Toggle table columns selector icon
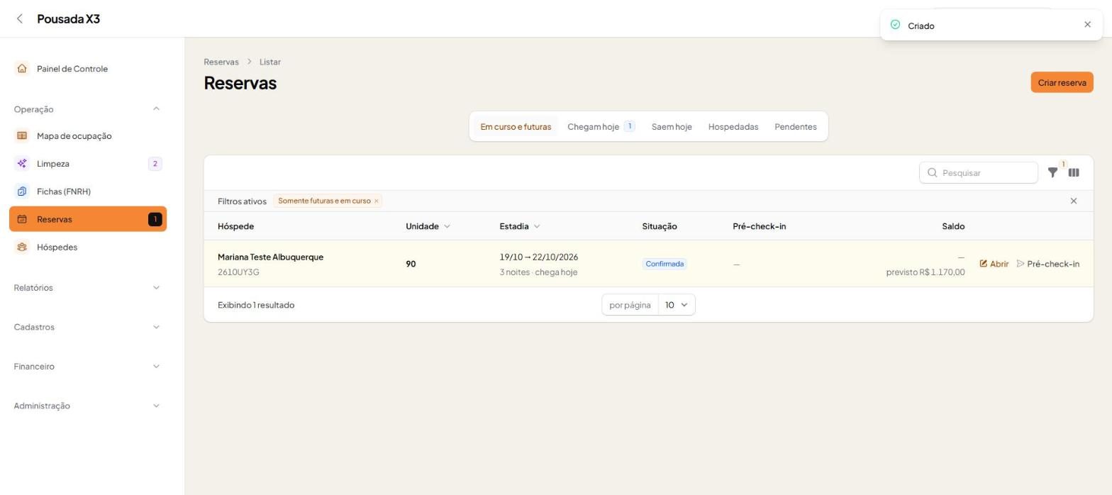1112x495 pixels. click(1074, 172)
